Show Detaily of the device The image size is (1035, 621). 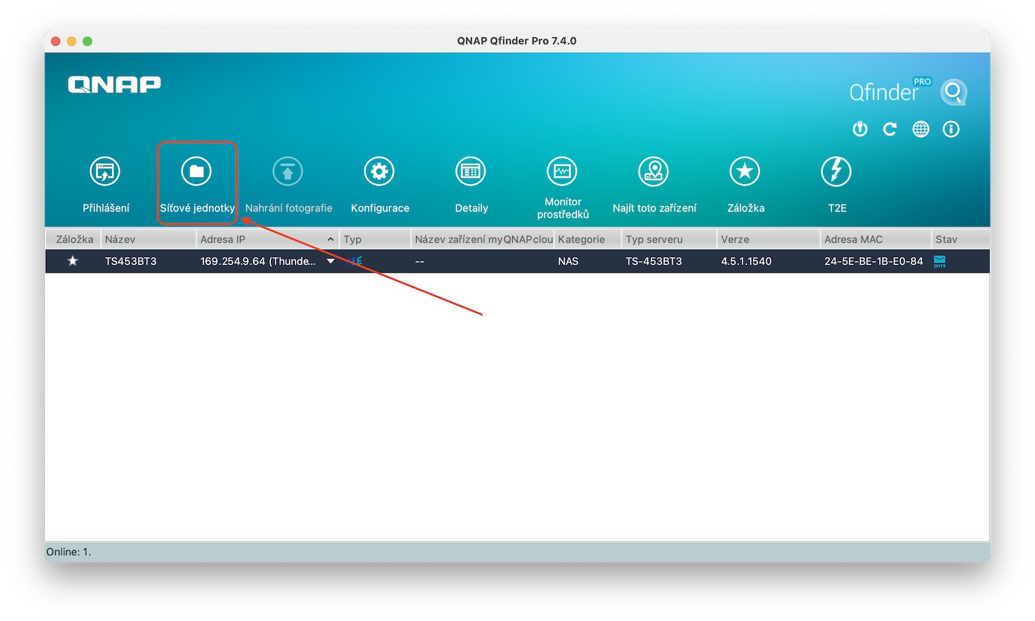tap(471, 171)
